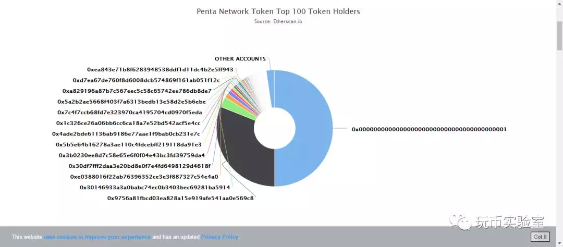Select address label 0x7c4f7ccb68fd...70f5eda
The image size is (563, 247).
click(x=130, y=113)
